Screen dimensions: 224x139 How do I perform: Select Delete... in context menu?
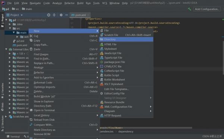(64, 92)
